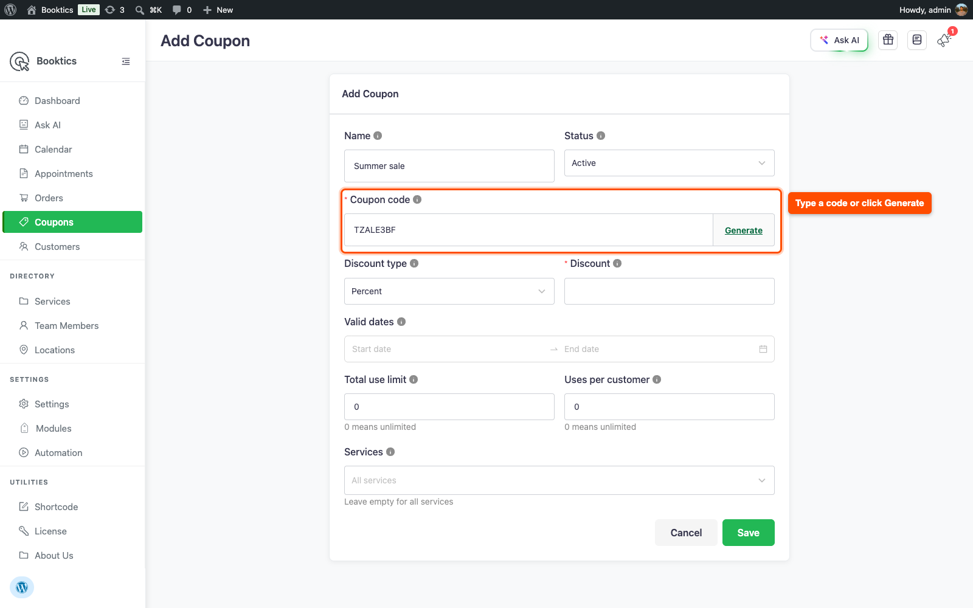Screen dimensions: 973x608
Task: Open the announcements megaphone icon
Action: coord(944,40)
